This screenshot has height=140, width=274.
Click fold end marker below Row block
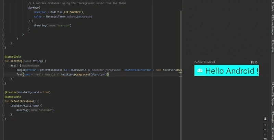[3, 79]
